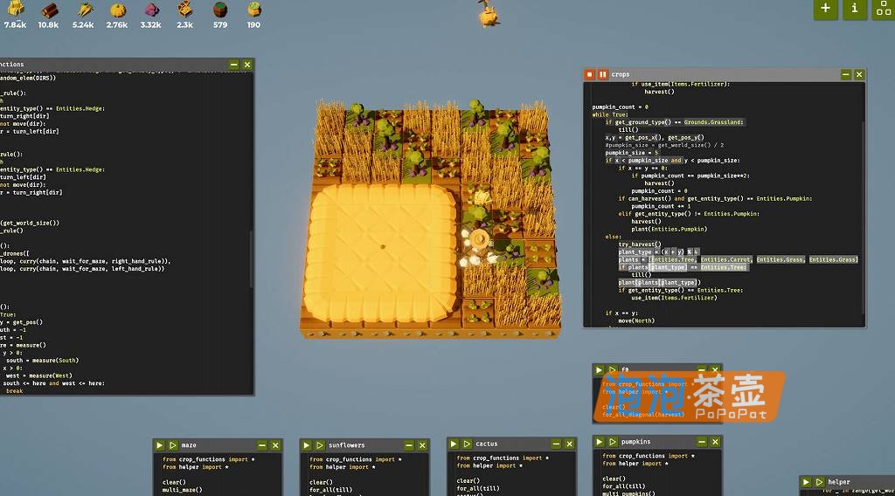
Task: Click 'west = measure(West)' in functions window
Action: (x=38, y=375)
